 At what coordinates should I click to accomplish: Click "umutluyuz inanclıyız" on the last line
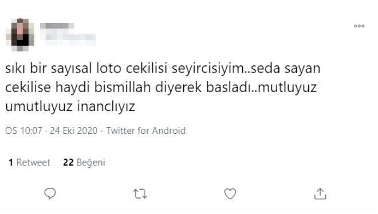(x=70, y=106)
